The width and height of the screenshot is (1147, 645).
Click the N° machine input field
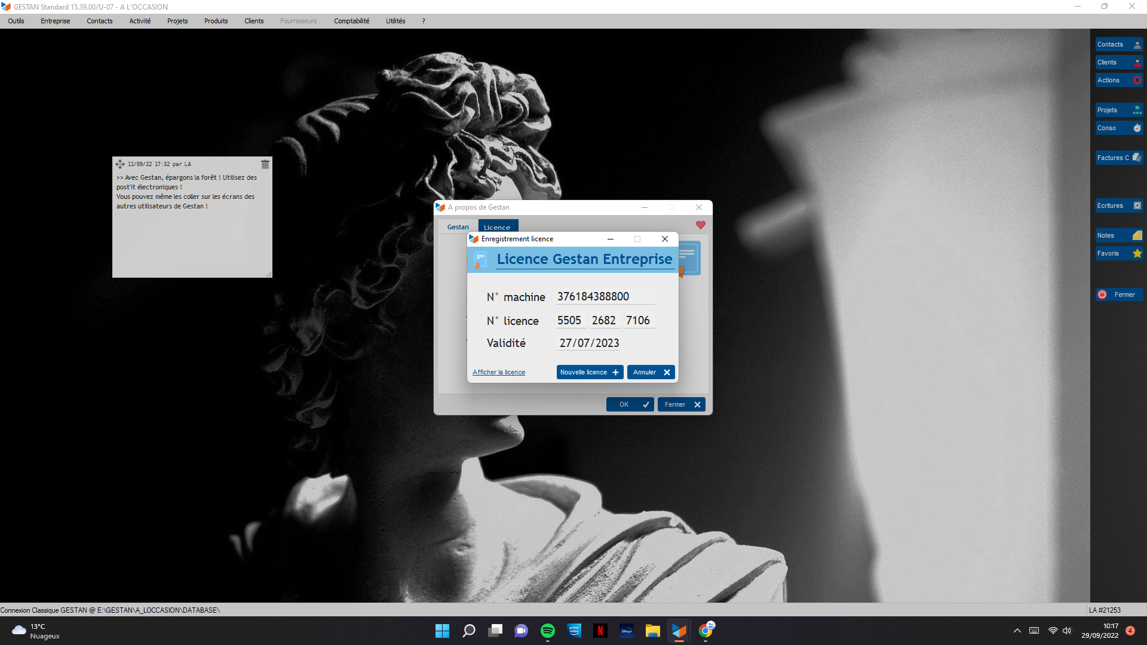605,297
